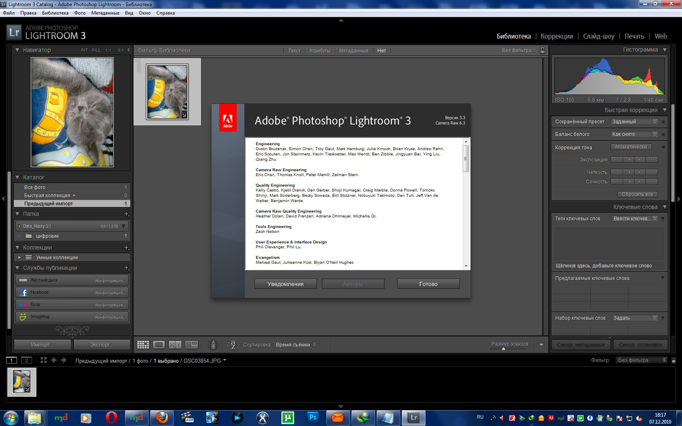
Task: Enable the Text library filter
Action: [x=294, y=51]
